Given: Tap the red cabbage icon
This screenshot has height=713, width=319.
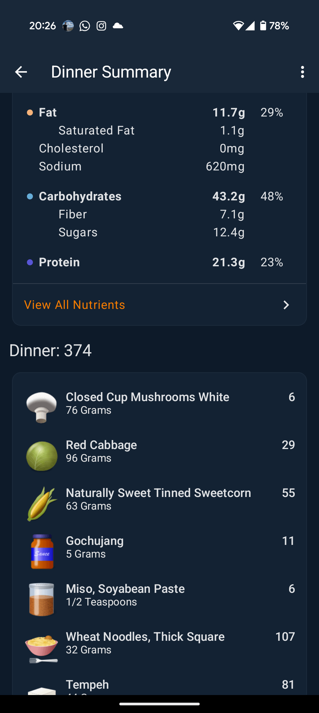Looking at the screenshot, I should point(42,456).
